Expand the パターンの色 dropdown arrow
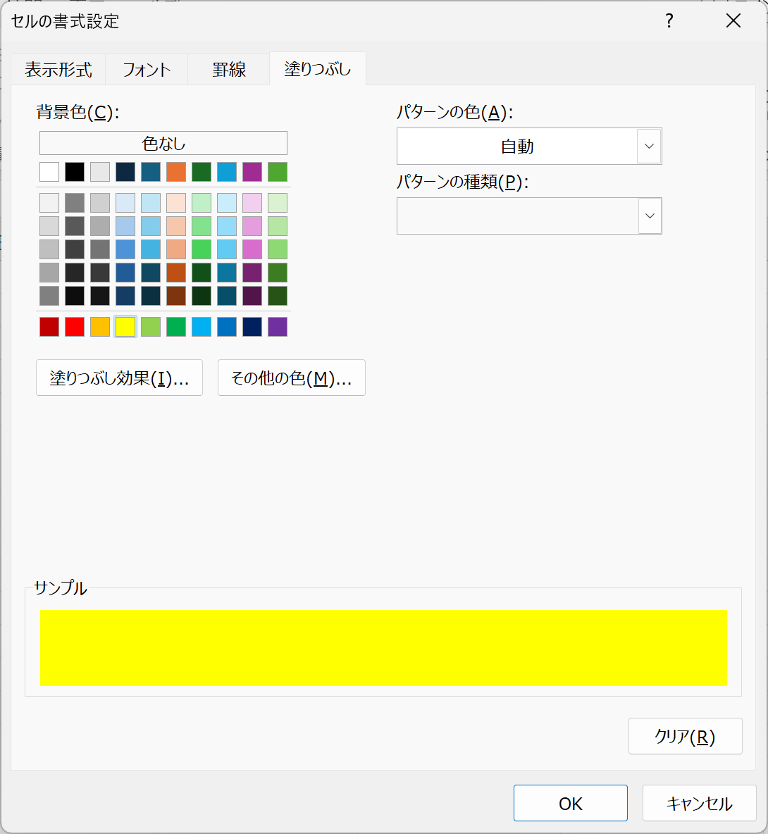The width and height of the screenshot is (768, 834). [649, 147]
